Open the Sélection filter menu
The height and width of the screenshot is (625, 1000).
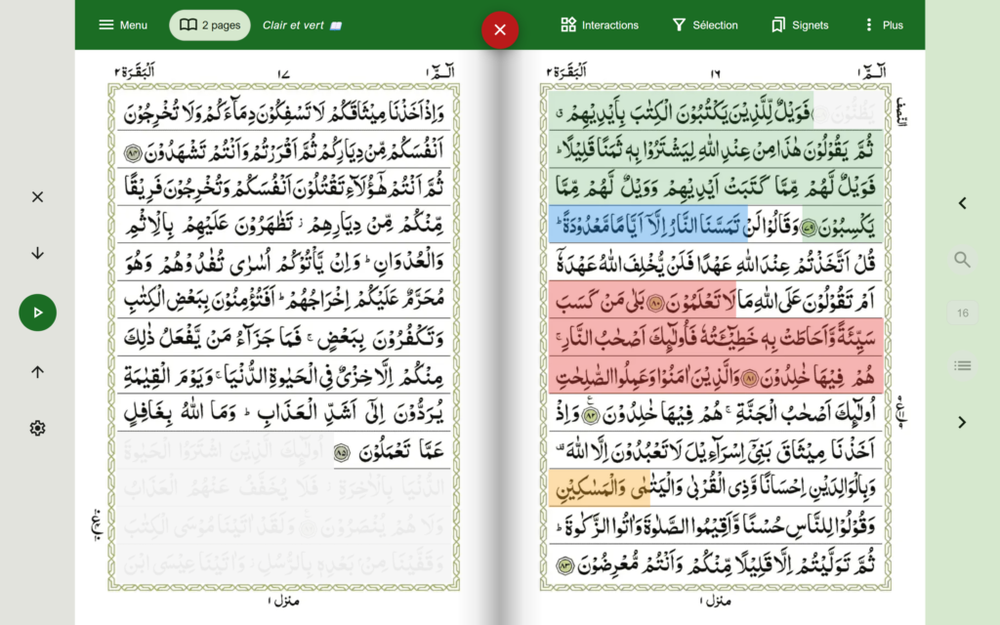pos(705,24)
